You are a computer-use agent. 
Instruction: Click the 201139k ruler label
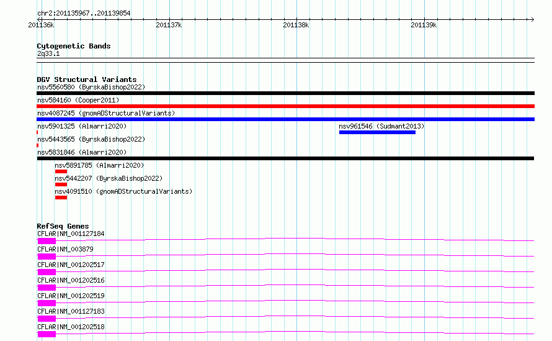424,25
